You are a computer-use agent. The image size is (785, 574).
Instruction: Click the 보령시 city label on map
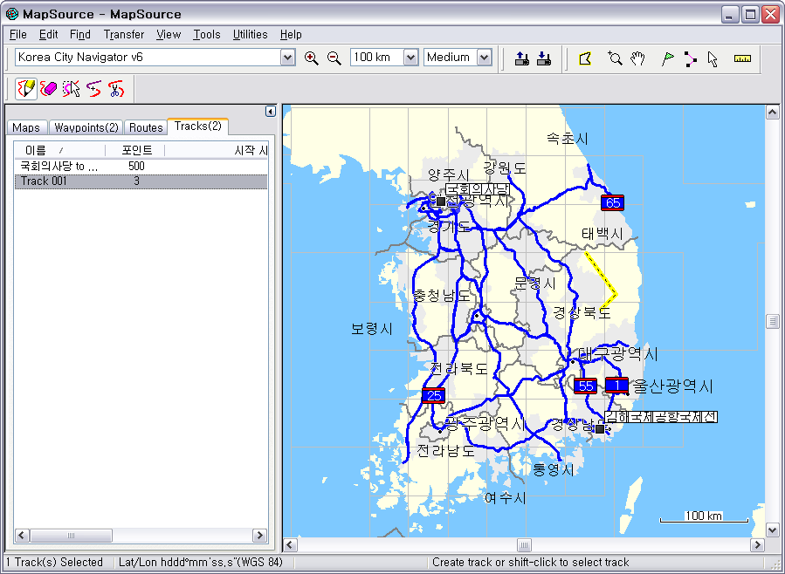[371, 329]
